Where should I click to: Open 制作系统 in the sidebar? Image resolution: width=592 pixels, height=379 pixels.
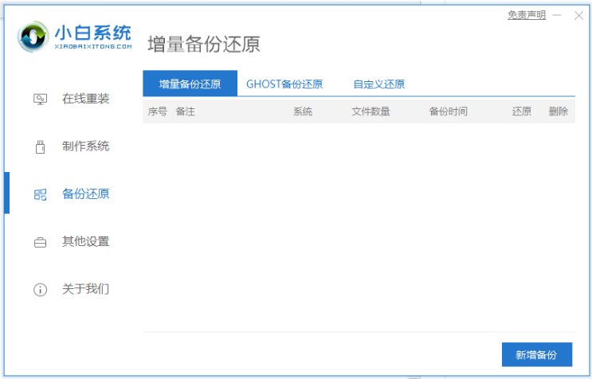pyautogui.click(x=86, y=147)
